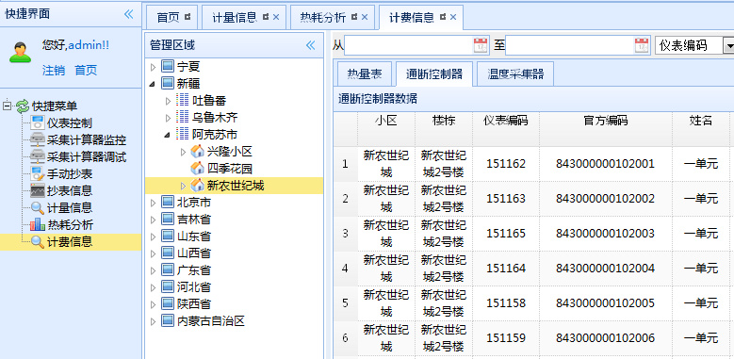Image resolution: width=734 pixels, height=359 pixels.
Task: Expand the 宁夏 tree node
Action: click(x=153, y=67)
